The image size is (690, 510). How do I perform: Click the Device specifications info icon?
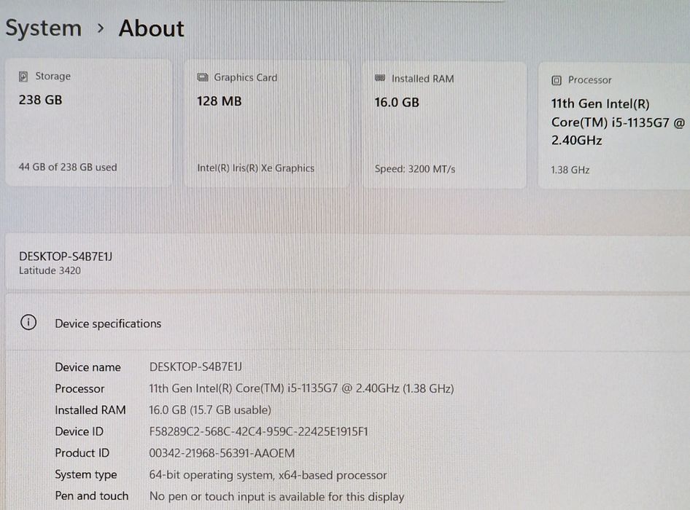coord(28,322)
